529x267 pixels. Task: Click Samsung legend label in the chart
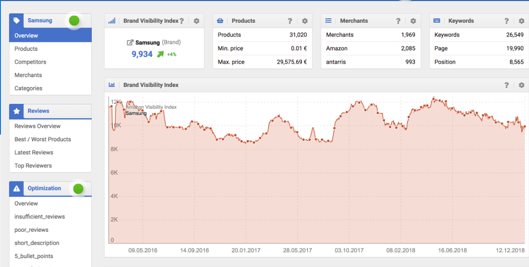pyautogui.click(x=136, y=113)
